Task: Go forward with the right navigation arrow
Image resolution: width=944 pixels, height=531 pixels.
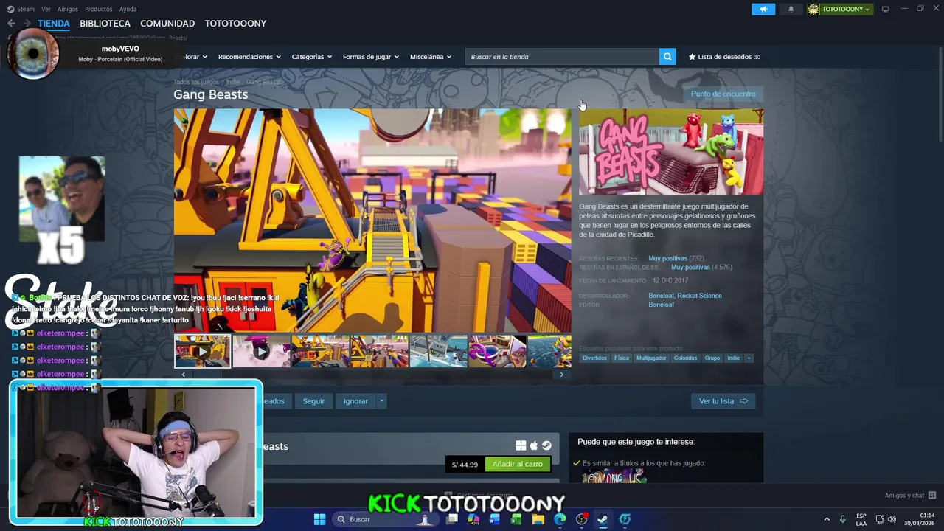Action: [x=27, y=23]
